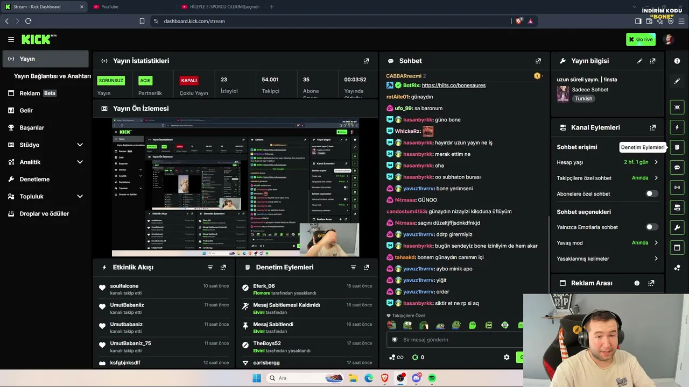
Task: Pop out the Yayın İstatistikleri panel
Action: pyautogui.click(x=367, y=61)
